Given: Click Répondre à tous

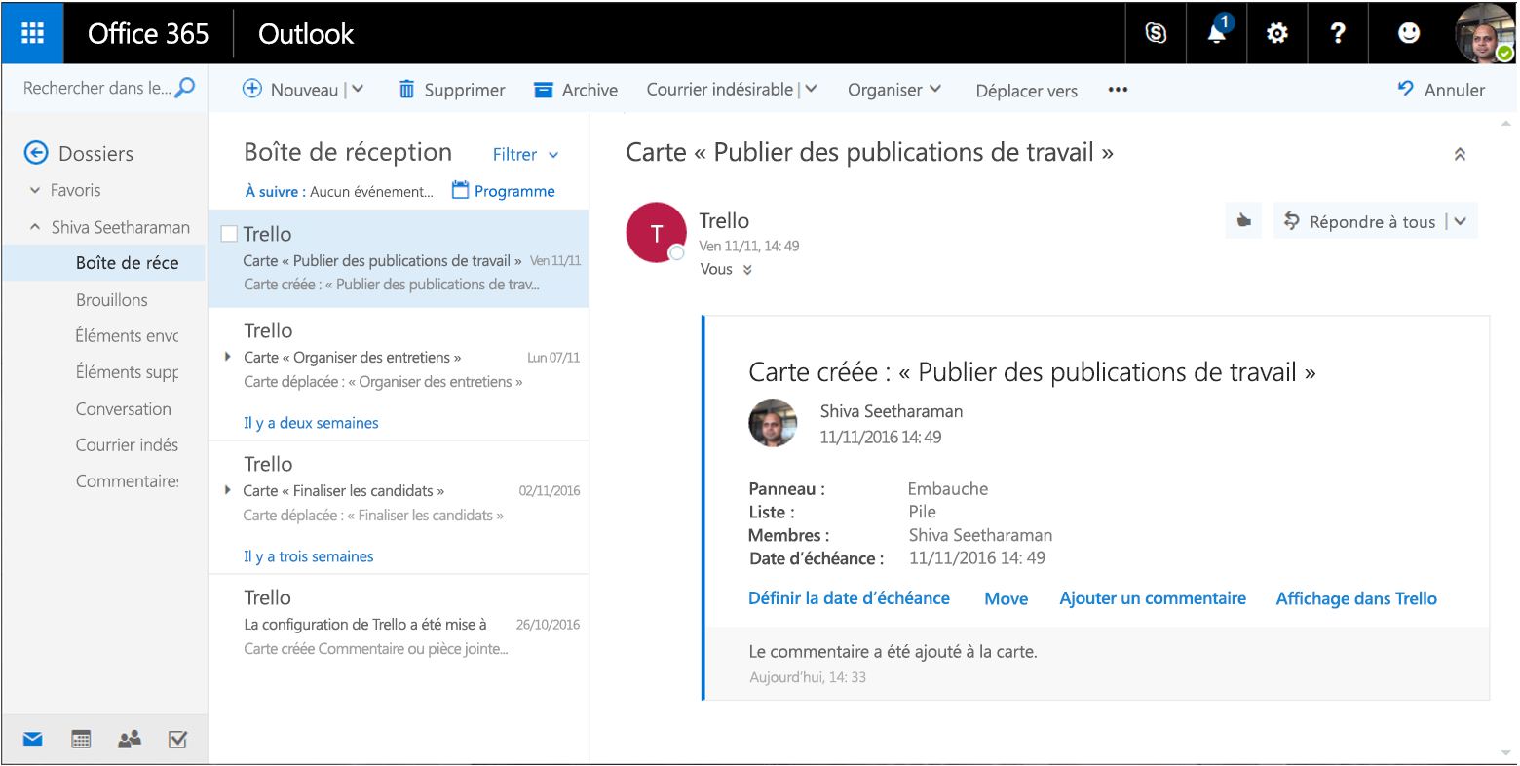Looking at the screenshot, I should (x=1359, y=221).
